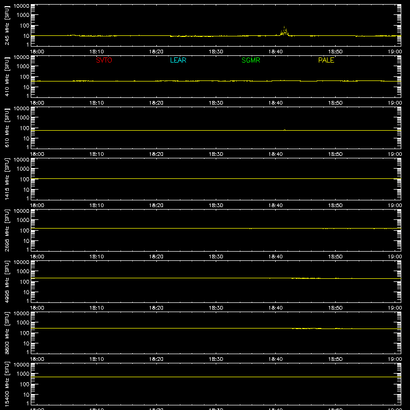Click the 610 MHz [SFU] axis title
The width and height of the screenshot is (410, 410).
coord(7,128)
